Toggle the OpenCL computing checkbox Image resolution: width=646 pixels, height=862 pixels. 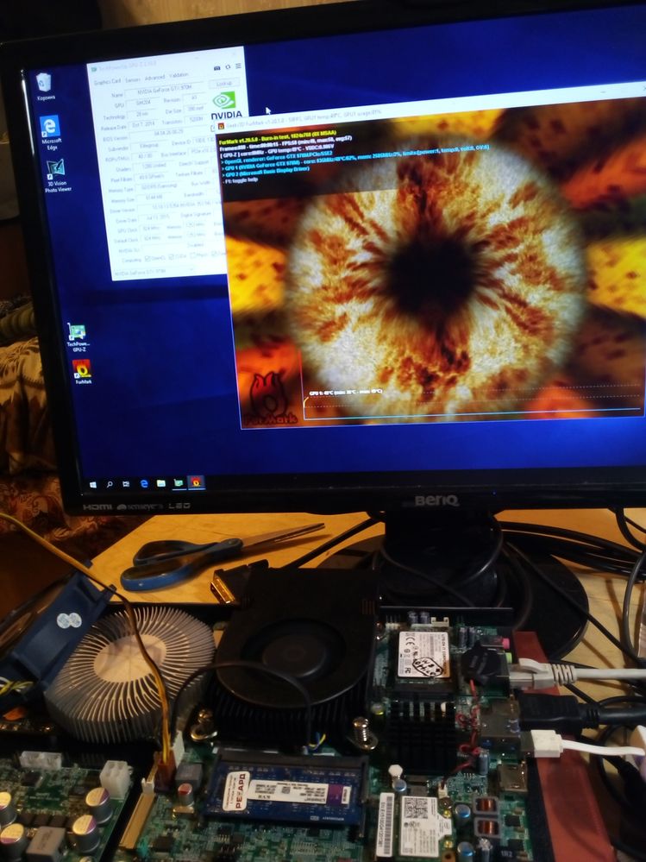point(147,258)
